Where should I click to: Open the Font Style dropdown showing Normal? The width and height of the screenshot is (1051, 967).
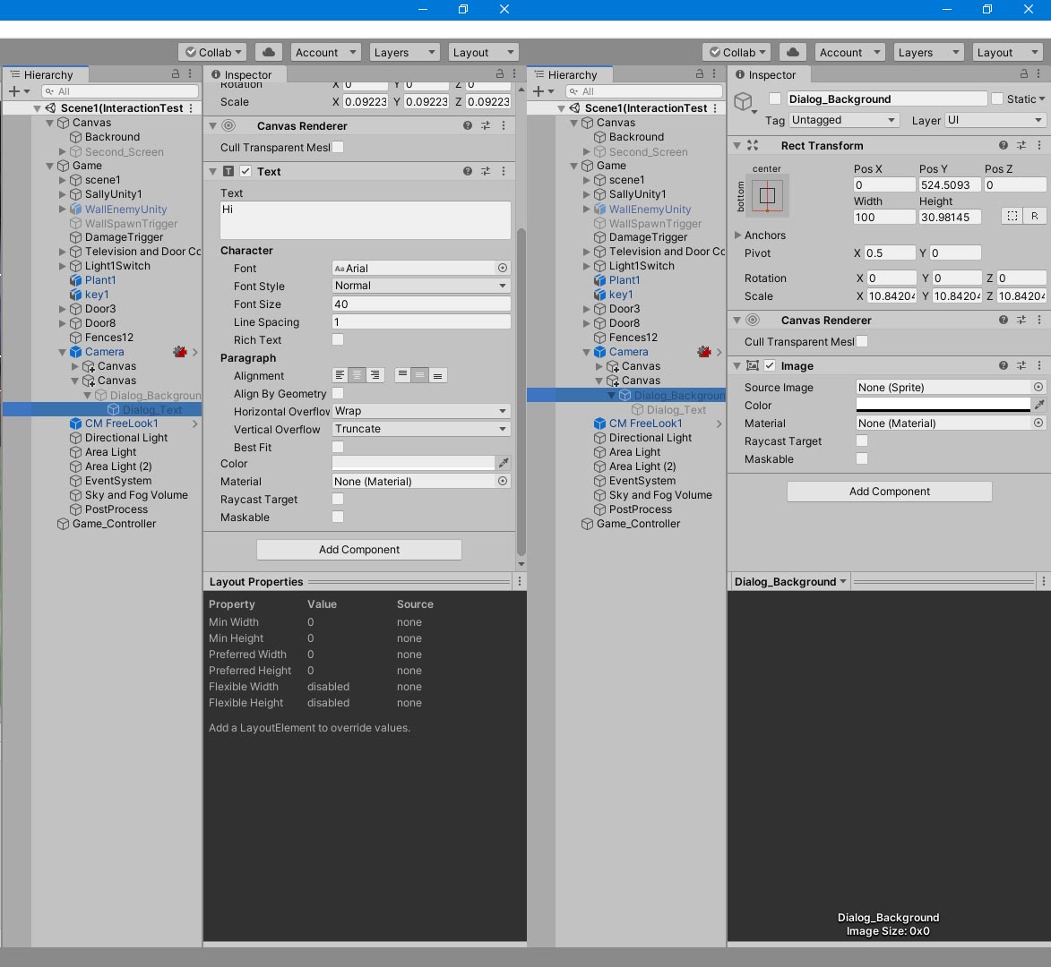click(420, 286)
